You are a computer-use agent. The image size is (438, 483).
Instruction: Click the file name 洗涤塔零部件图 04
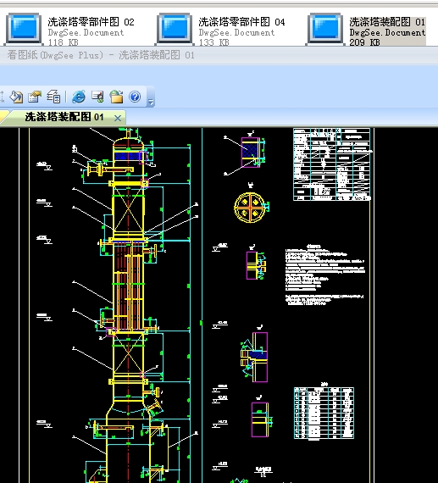tap(241, 22)
